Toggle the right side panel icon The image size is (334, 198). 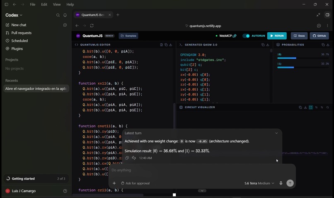(x=327, y=15)
